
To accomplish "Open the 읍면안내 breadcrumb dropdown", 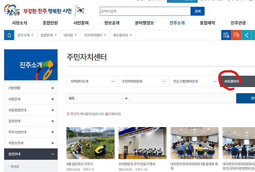I will point(49,35).
